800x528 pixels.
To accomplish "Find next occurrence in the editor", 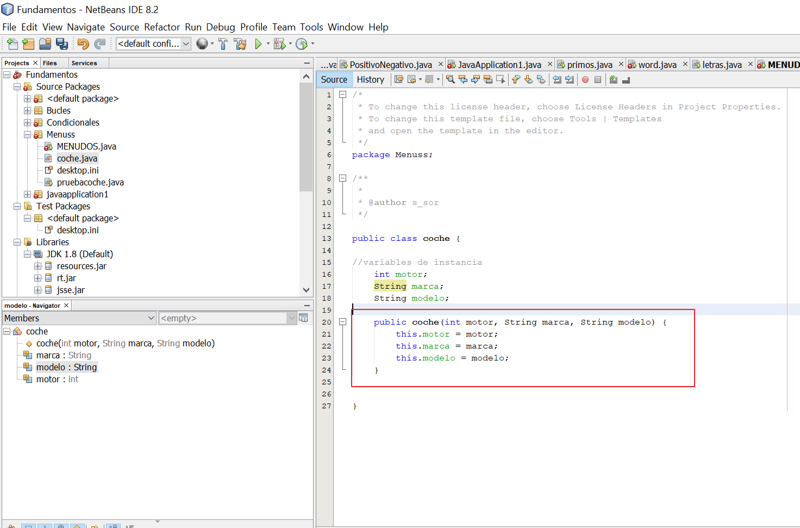I will [x=476, y=79].
